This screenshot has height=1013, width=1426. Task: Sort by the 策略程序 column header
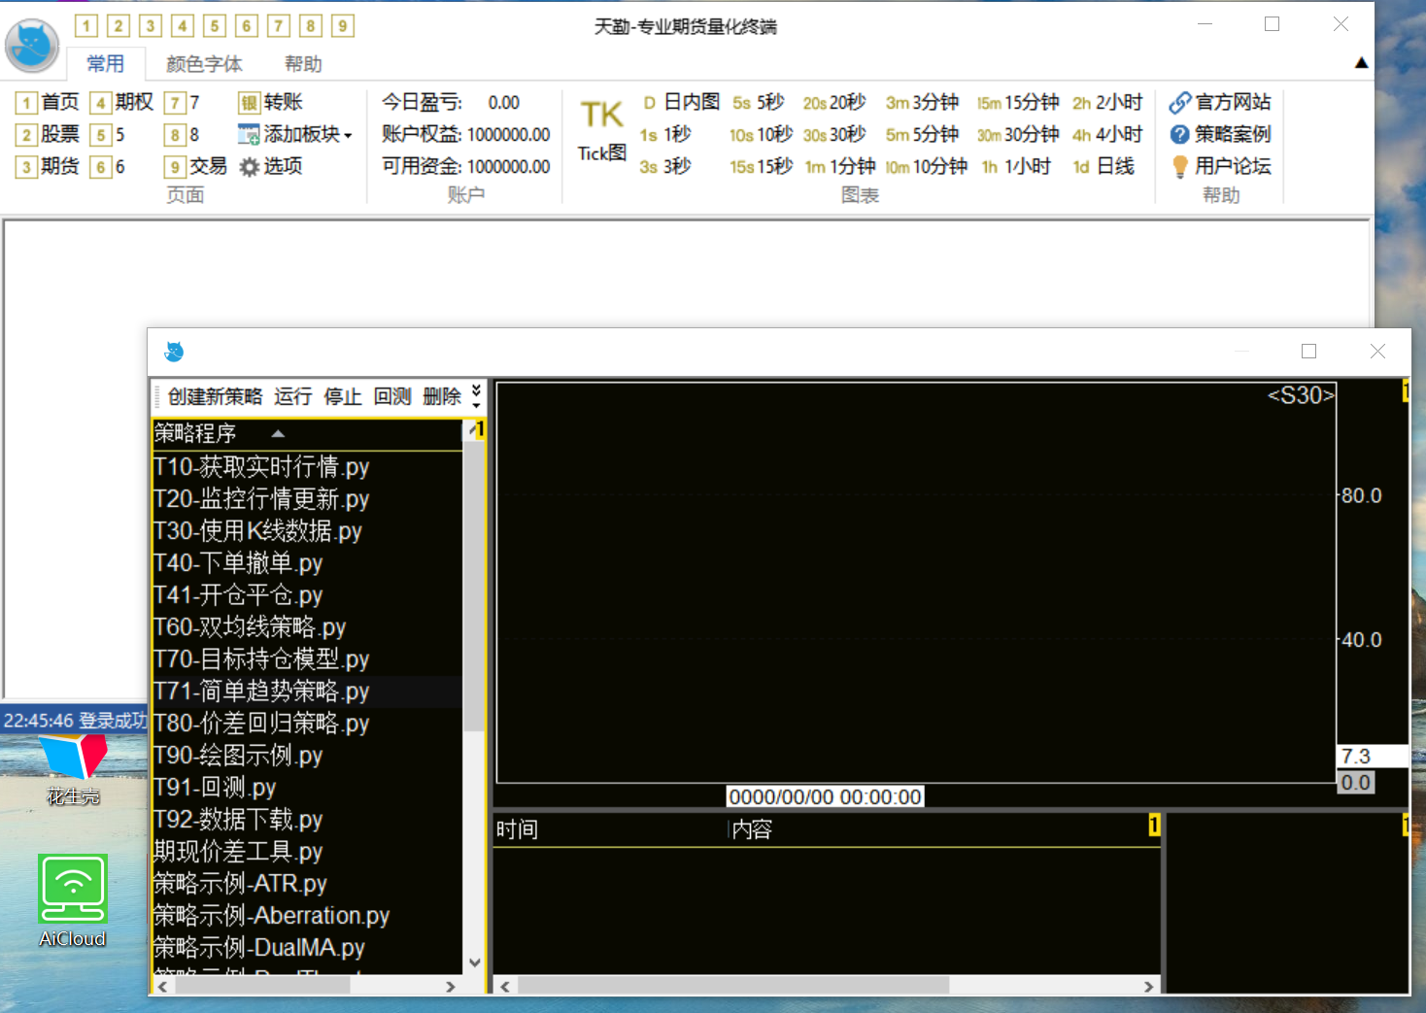pyautogui.click(x=307, y=433)
